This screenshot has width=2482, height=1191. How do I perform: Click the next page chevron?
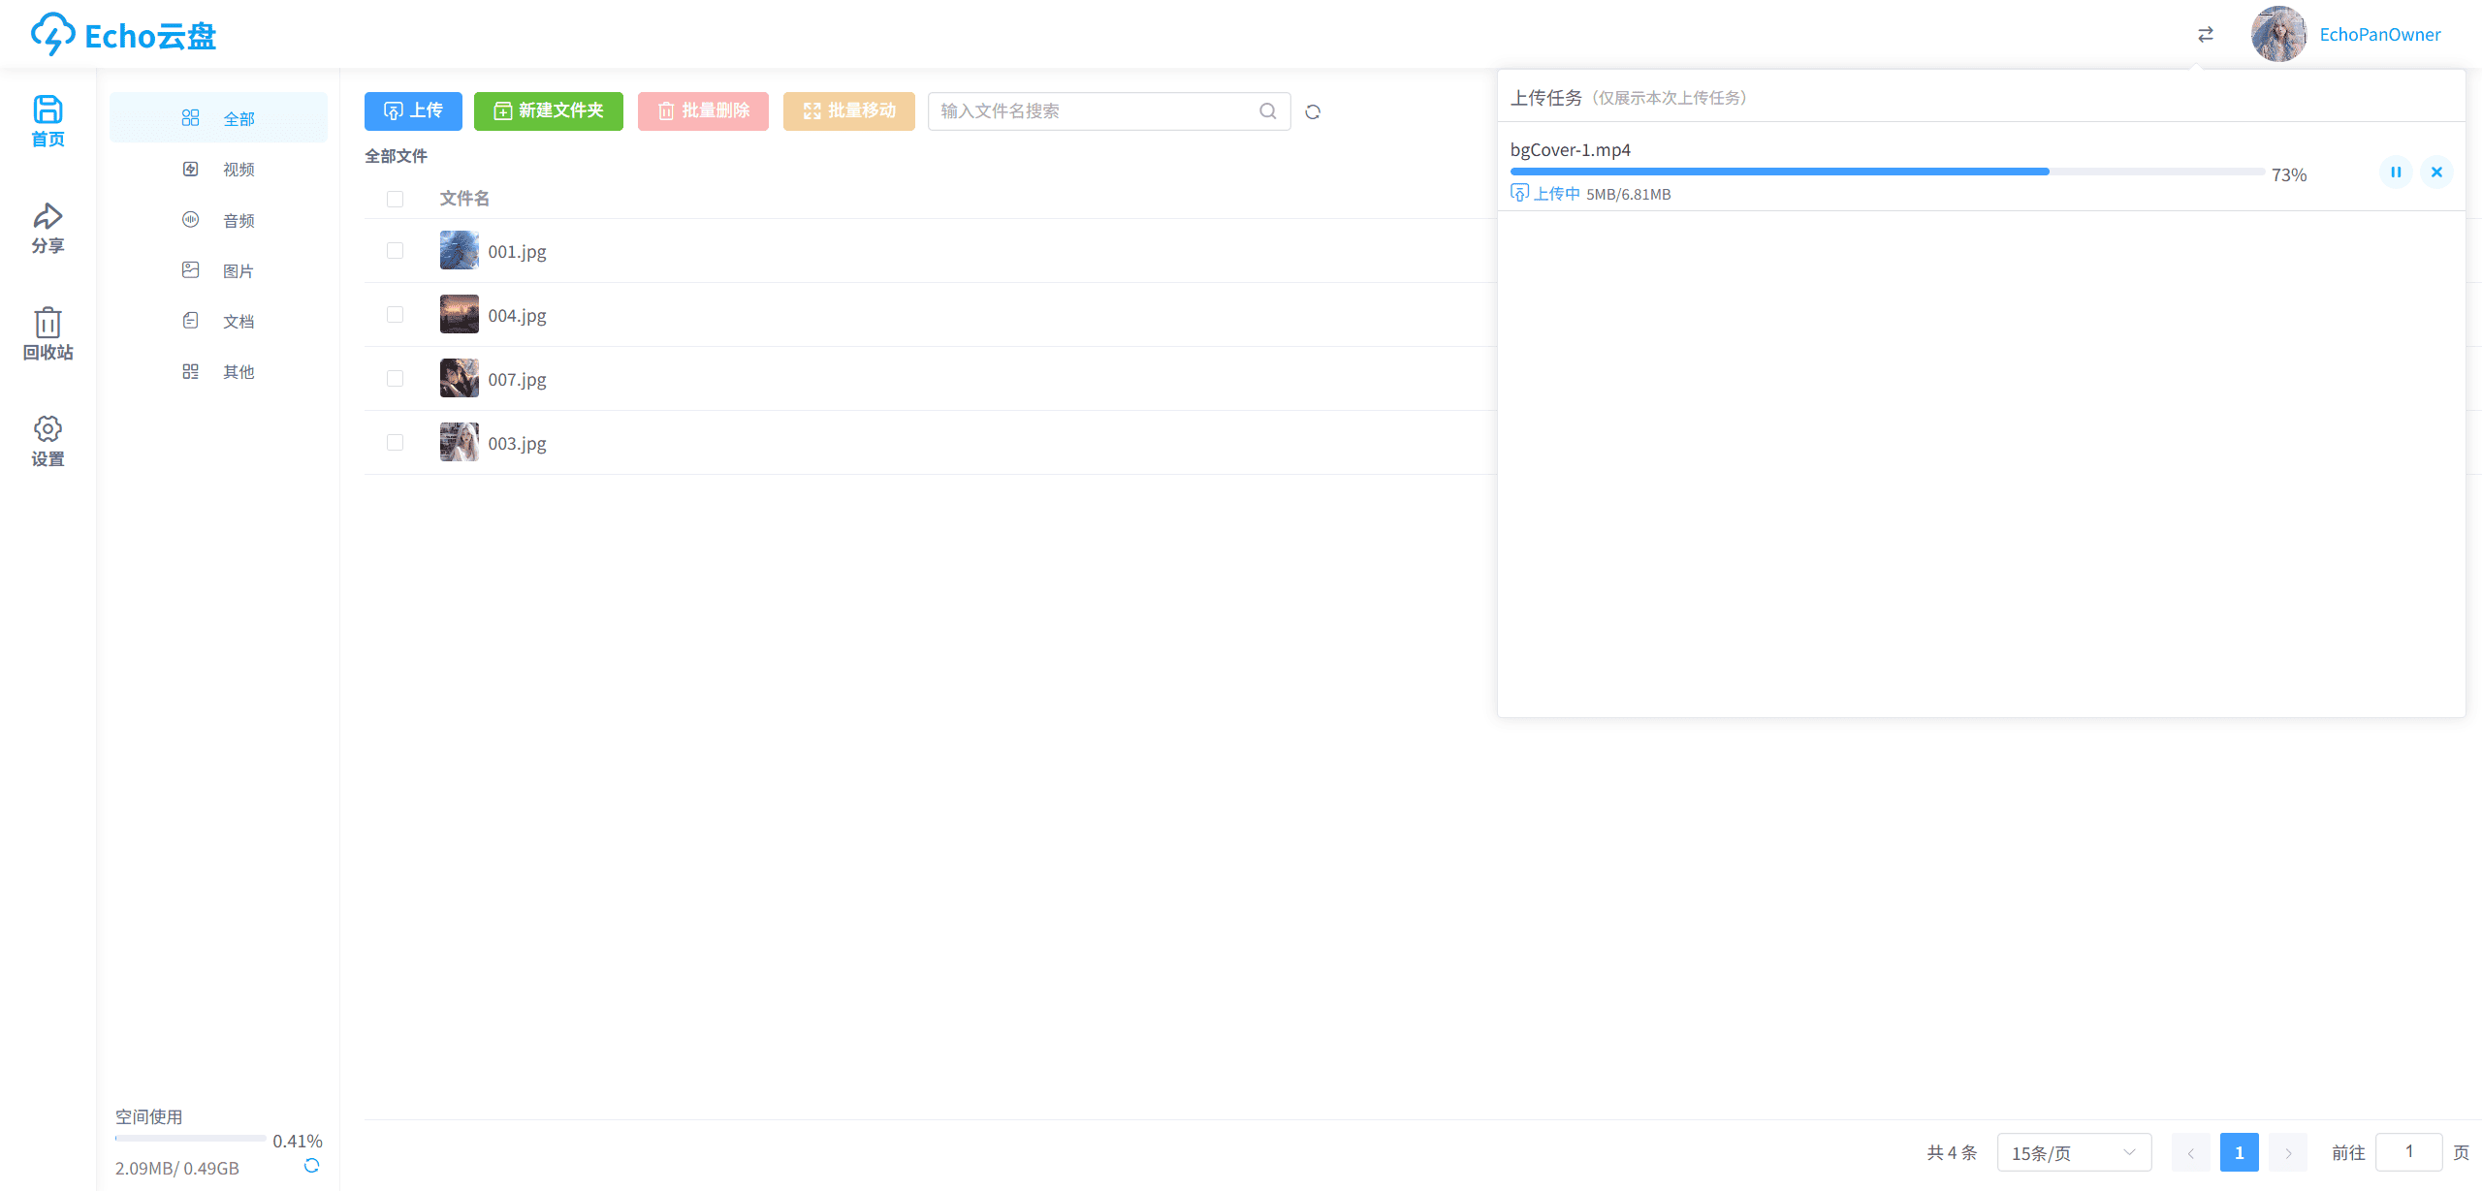pos(2288,1152)
